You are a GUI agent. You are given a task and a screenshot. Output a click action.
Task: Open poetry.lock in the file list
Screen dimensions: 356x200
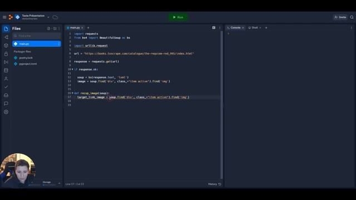pos(26,58)
